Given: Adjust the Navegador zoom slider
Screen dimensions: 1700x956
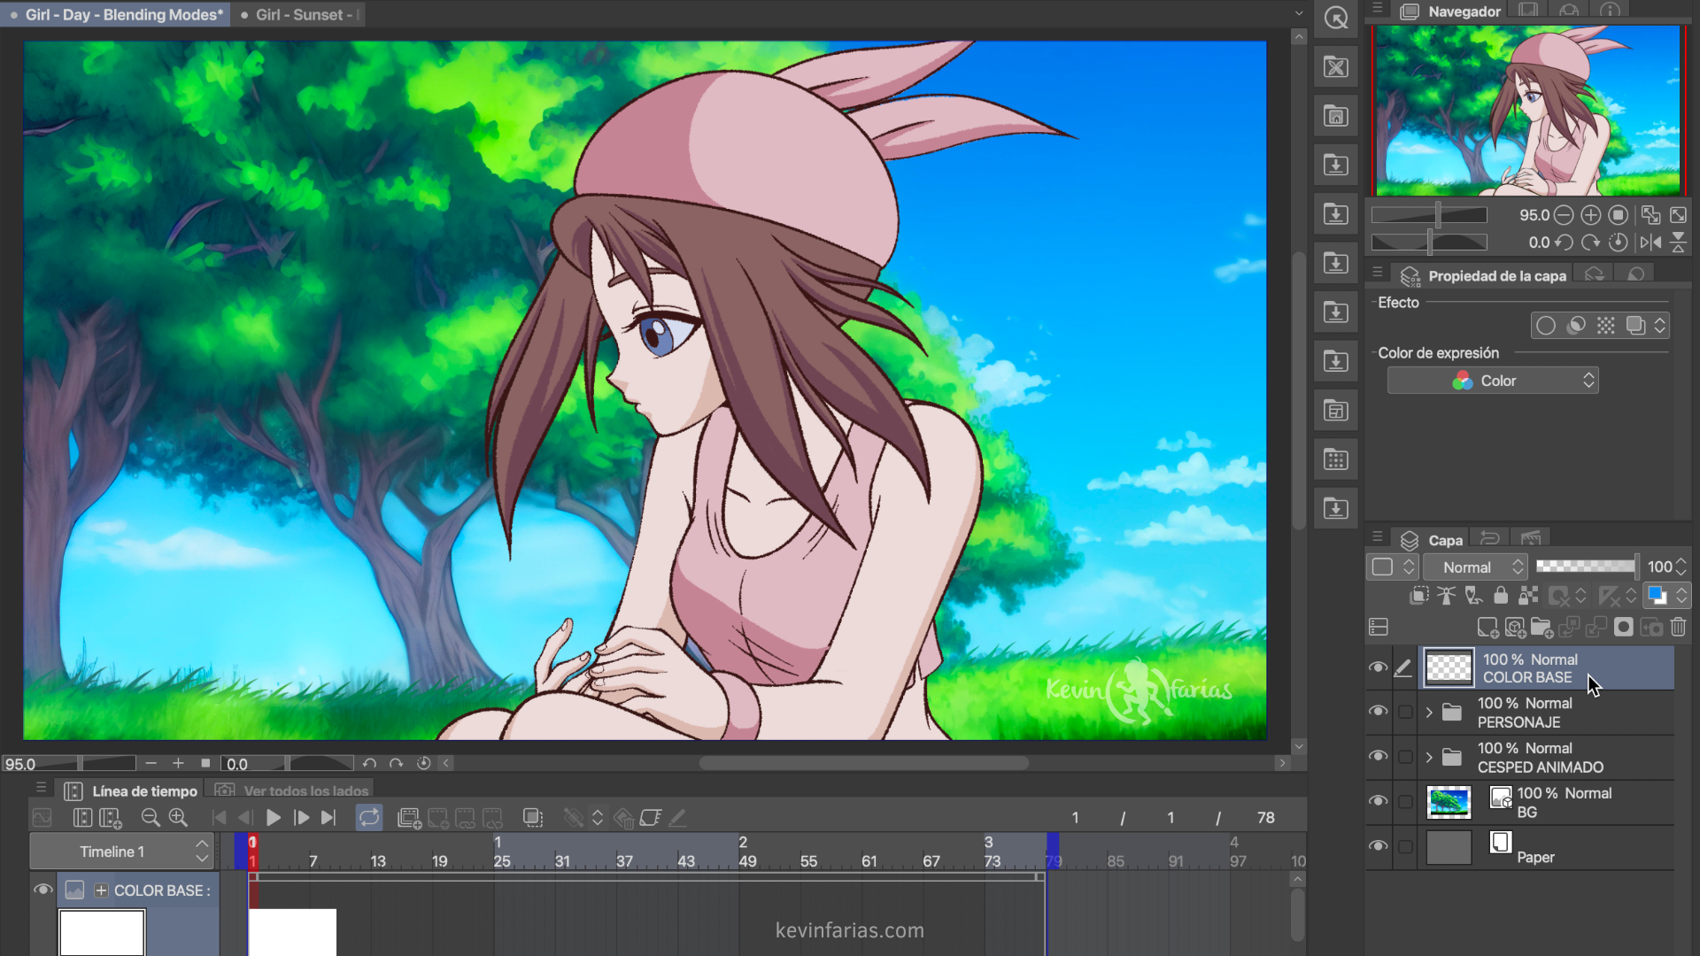Looking at the screenshot, I should pyautogui.click(x=1429, y=215).
